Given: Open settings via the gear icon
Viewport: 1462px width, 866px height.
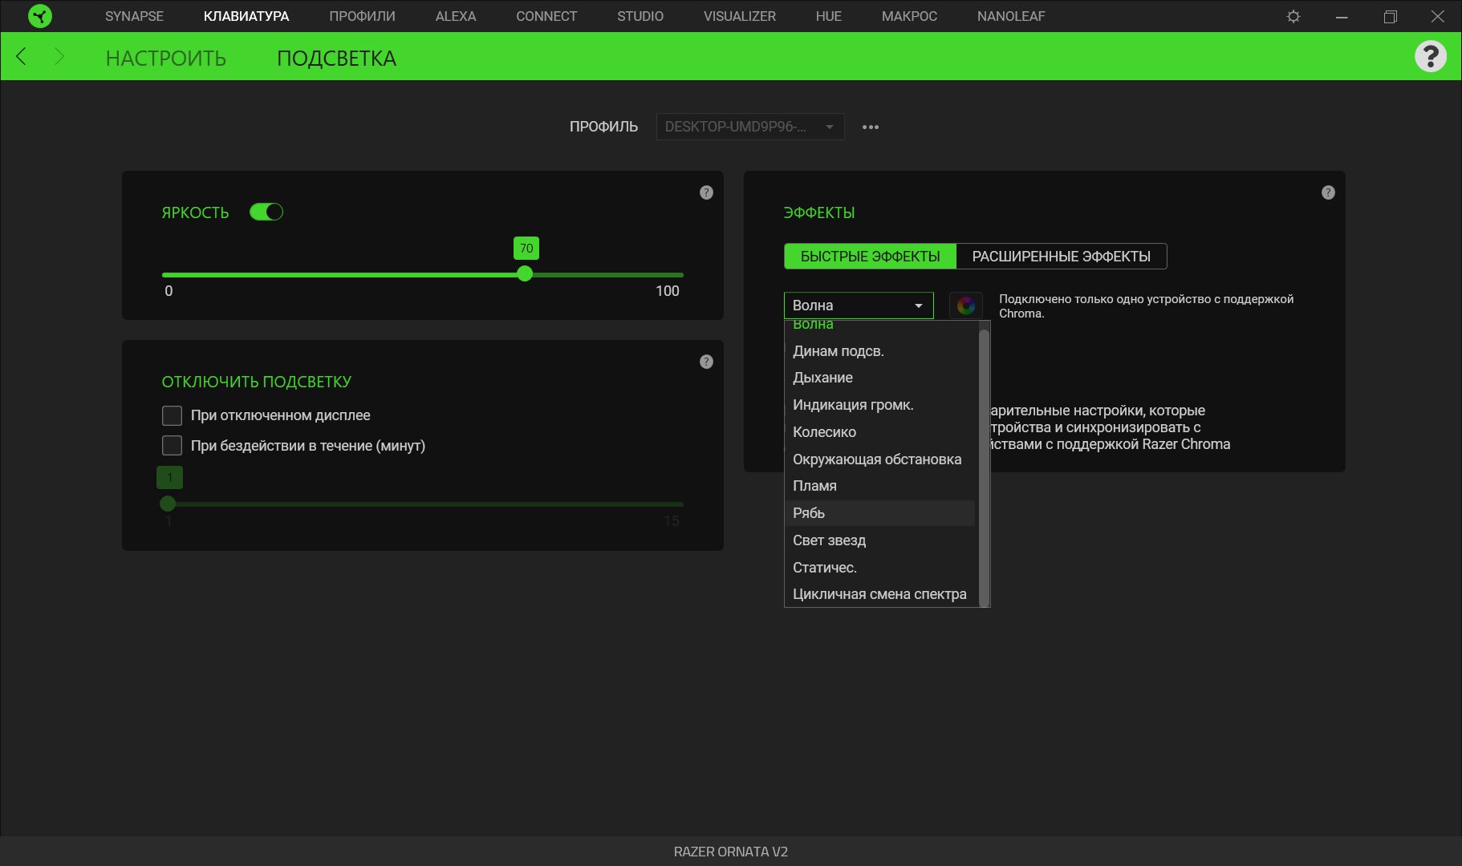Looking at the screenshot, I should pos(1293,16).
